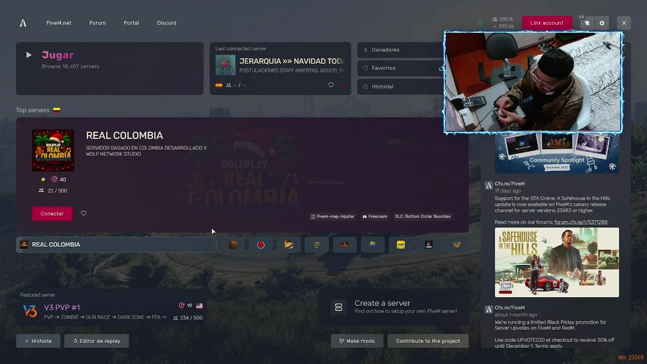Click the avatar icon of the Black Friday Cfx.re post
The width and height of the screenshot is (647, 364).
click(489, 309)
